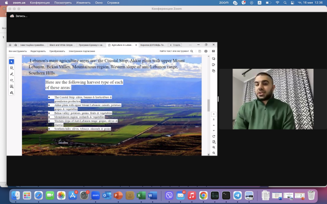
Task: Pick the highlighter pen tool in Acrobat
Action: click(x=11, y=74)
